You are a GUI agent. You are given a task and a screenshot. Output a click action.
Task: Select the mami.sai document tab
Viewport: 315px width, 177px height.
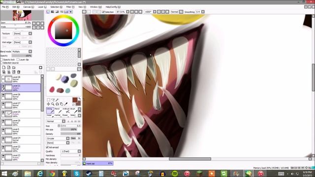pos(98,164)
